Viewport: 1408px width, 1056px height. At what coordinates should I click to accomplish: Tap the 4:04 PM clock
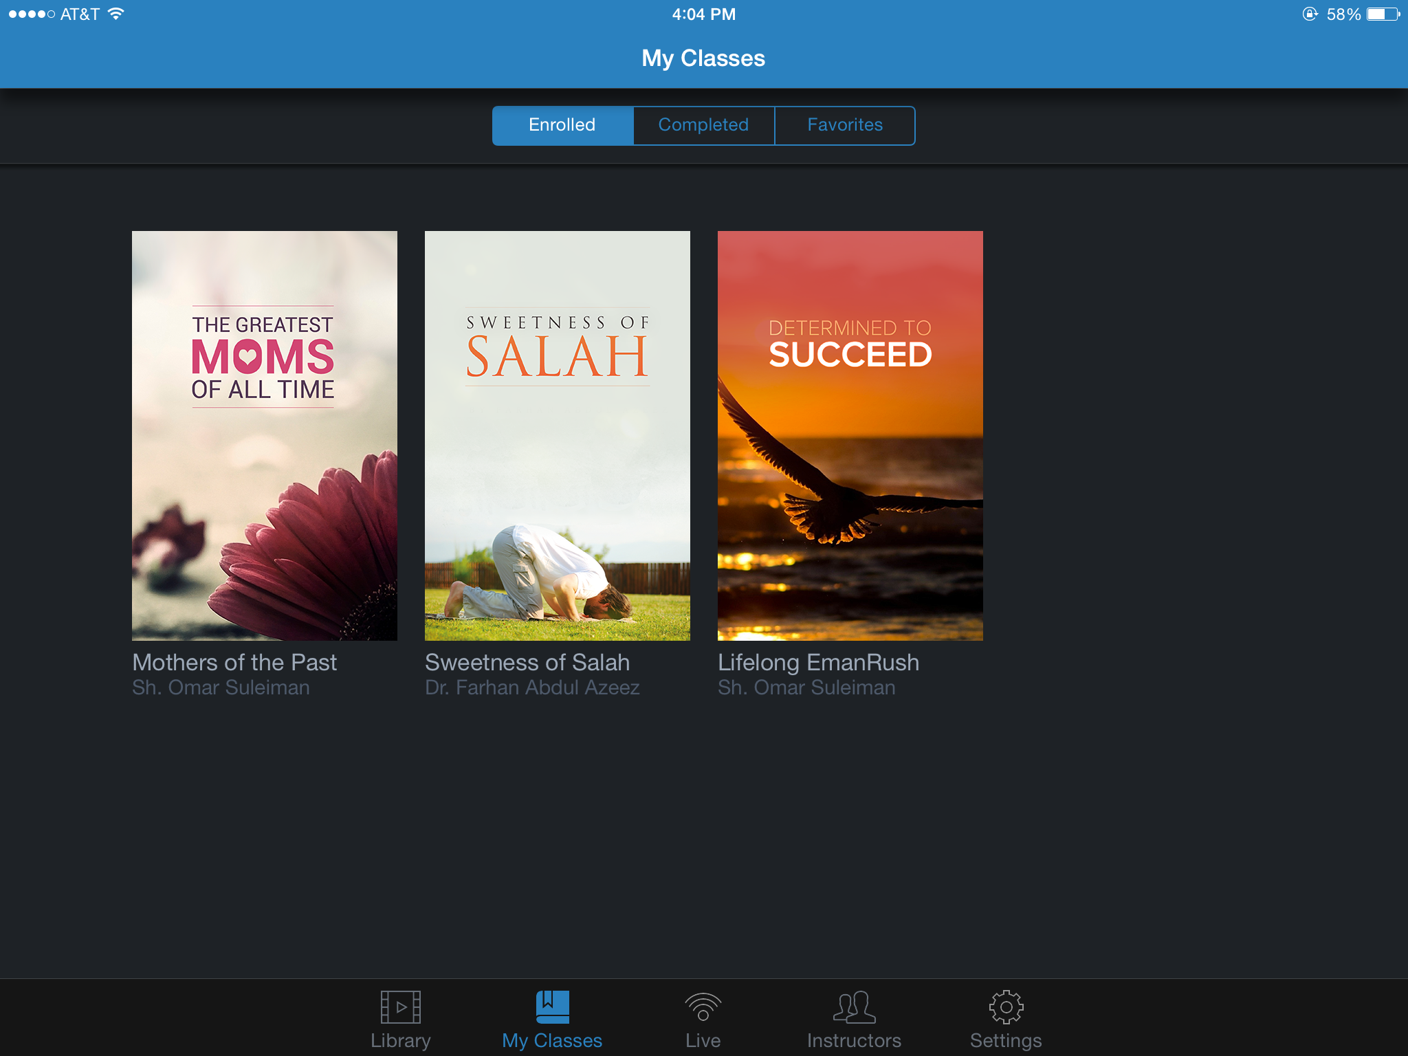click(704, 14)
